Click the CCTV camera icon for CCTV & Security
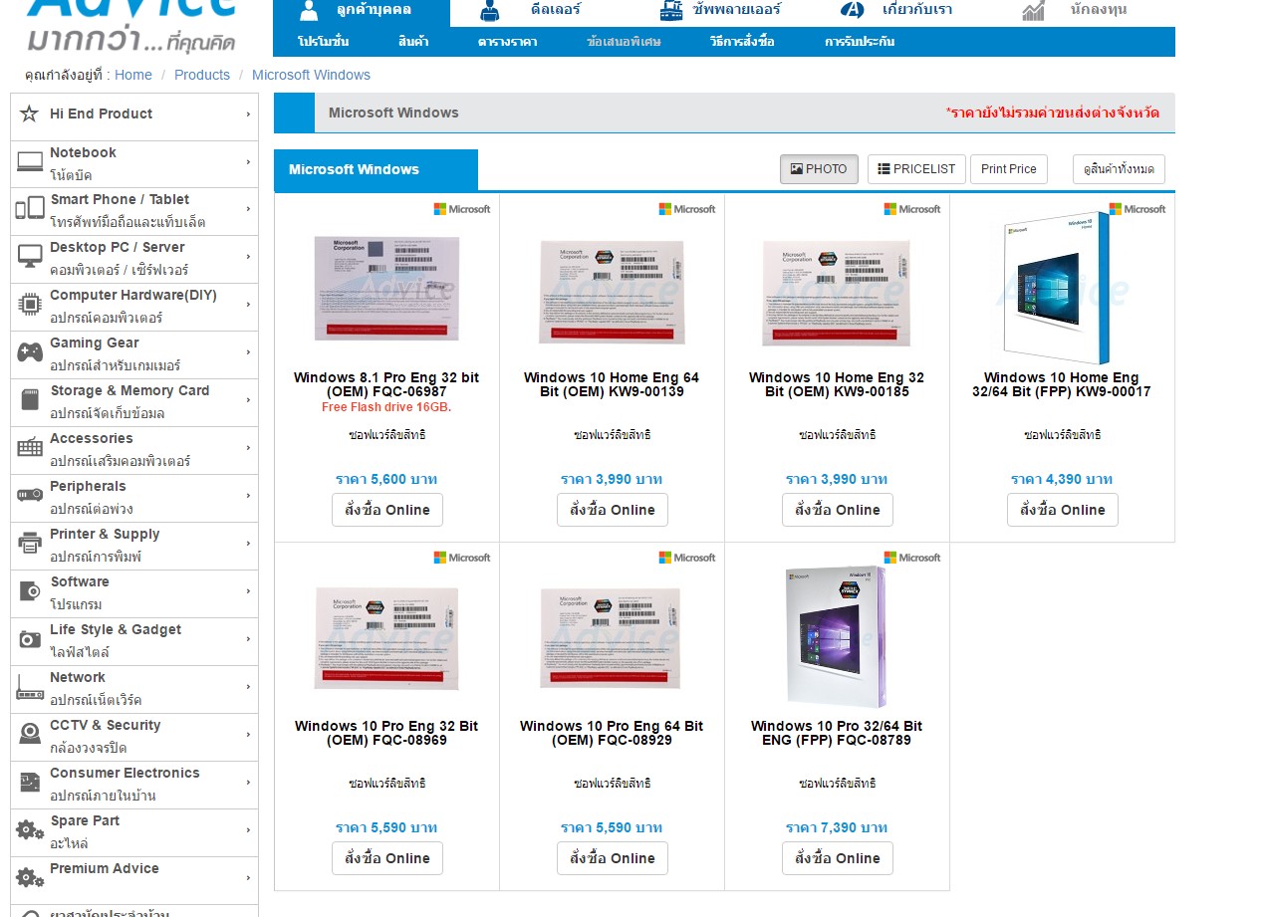 (30, 734)
